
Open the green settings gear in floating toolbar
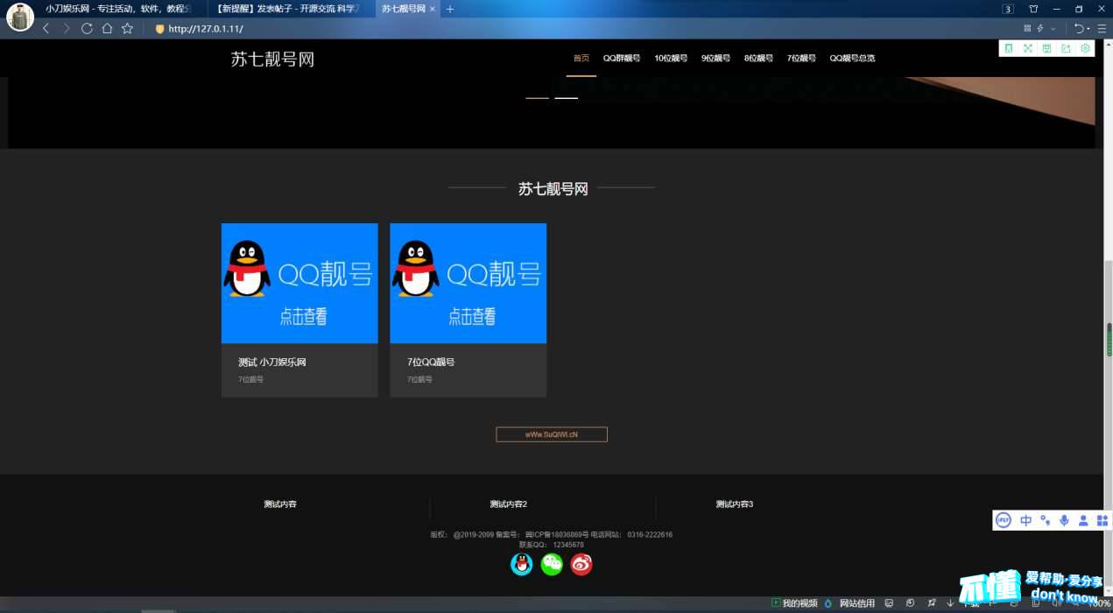click(x=1085, y=49)
